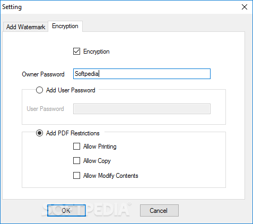
Task: Click the Add User Password label text
Action: coord(71,90)
